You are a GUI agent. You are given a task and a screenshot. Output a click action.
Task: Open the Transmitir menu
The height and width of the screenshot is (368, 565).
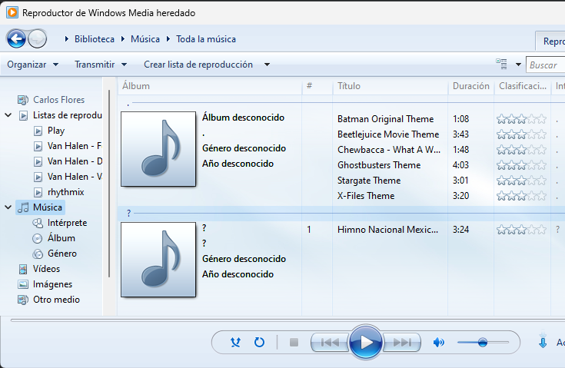[100, 65]
